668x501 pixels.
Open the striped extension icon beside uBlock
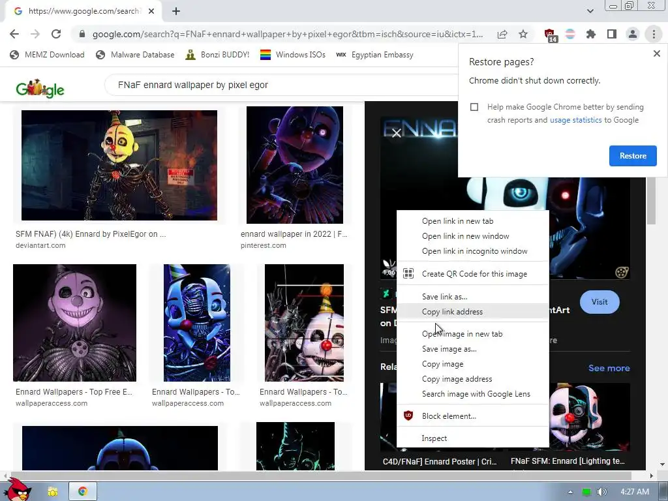570,34
